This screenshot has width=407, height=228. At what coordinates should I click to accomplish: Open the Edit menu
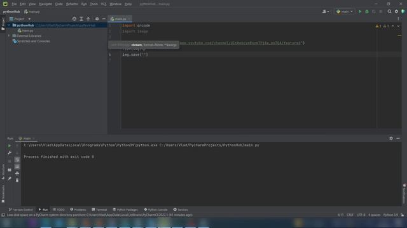pyautogui.click(x=23, y=4)
